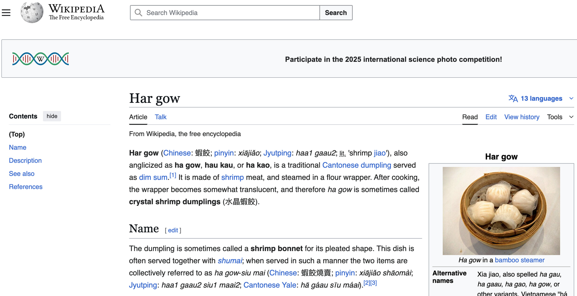Select the Edit tab
577x296 pixels.
point(491,117)
